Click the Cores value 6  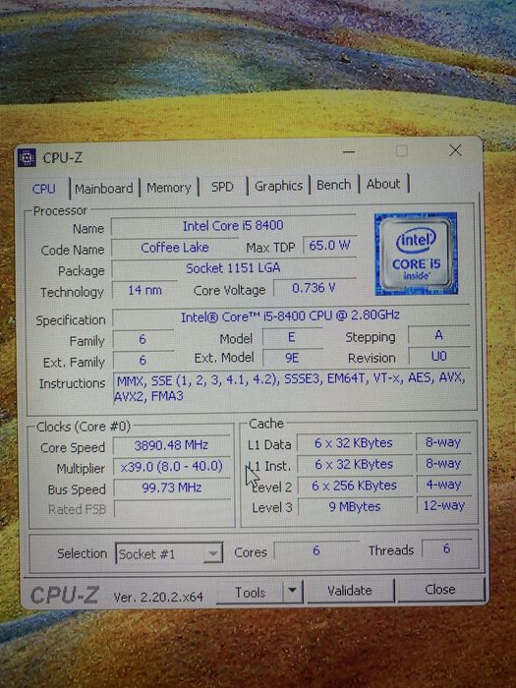316,550
